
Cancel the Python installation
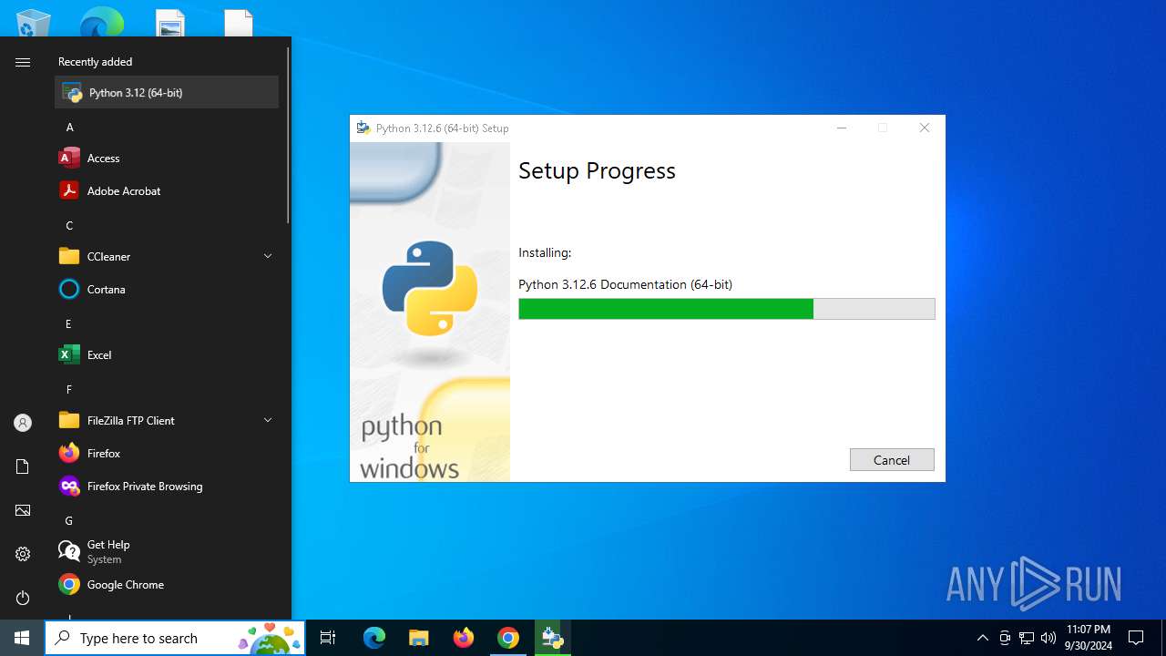pyautogui.click(x=892, y=459)
